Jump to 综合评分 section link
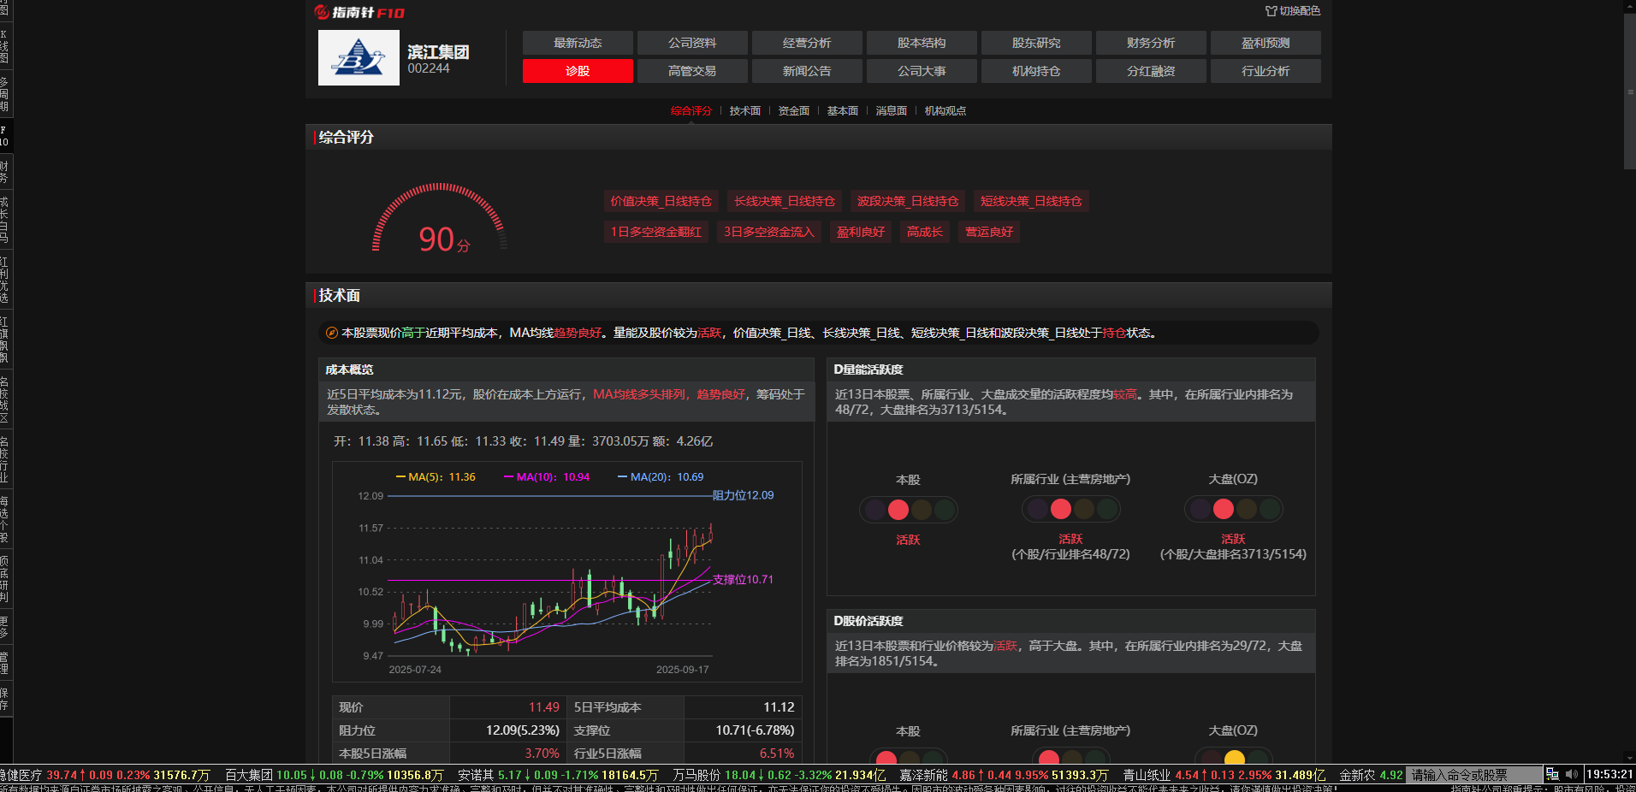Screen dimensions: 1636x792 (x=691, y=111)
